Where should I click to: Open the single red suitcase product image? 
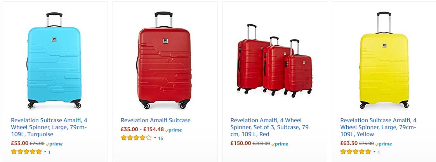point(164,61)
